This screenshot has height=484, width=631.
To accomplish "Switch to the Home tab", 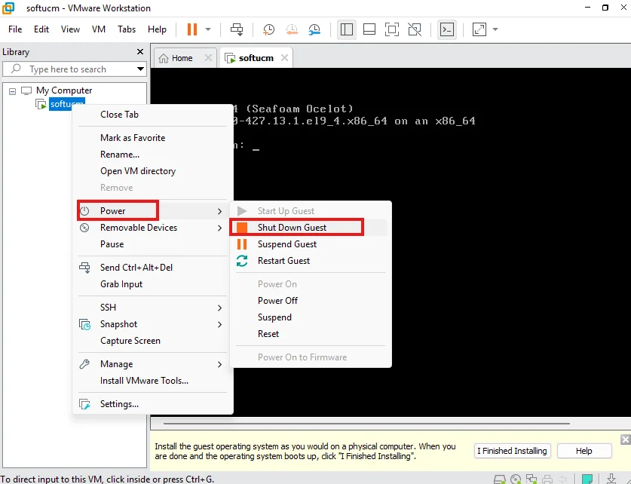I will (x=182, y=58).
